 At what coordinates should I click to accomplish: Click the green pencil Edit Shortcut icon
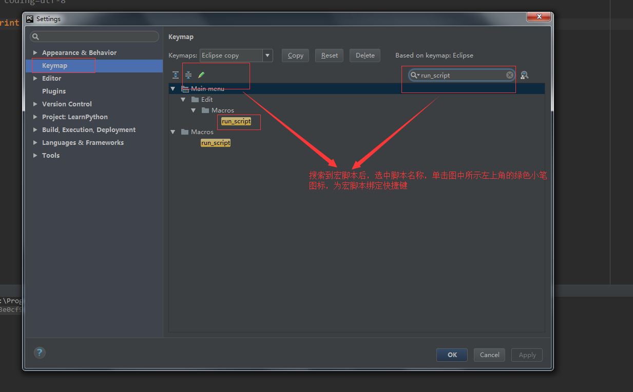pos(201,75)
